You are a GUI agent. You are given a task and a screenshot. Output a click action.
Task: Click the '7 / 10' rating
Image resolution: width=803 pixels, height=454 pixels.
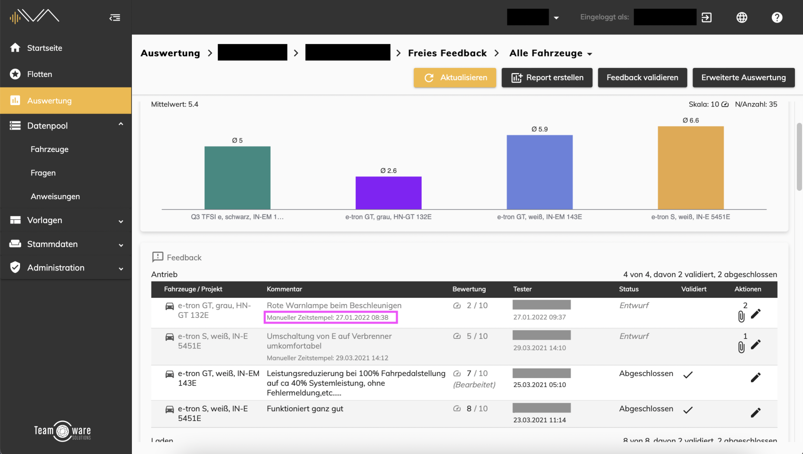click(x=477, y=373)
